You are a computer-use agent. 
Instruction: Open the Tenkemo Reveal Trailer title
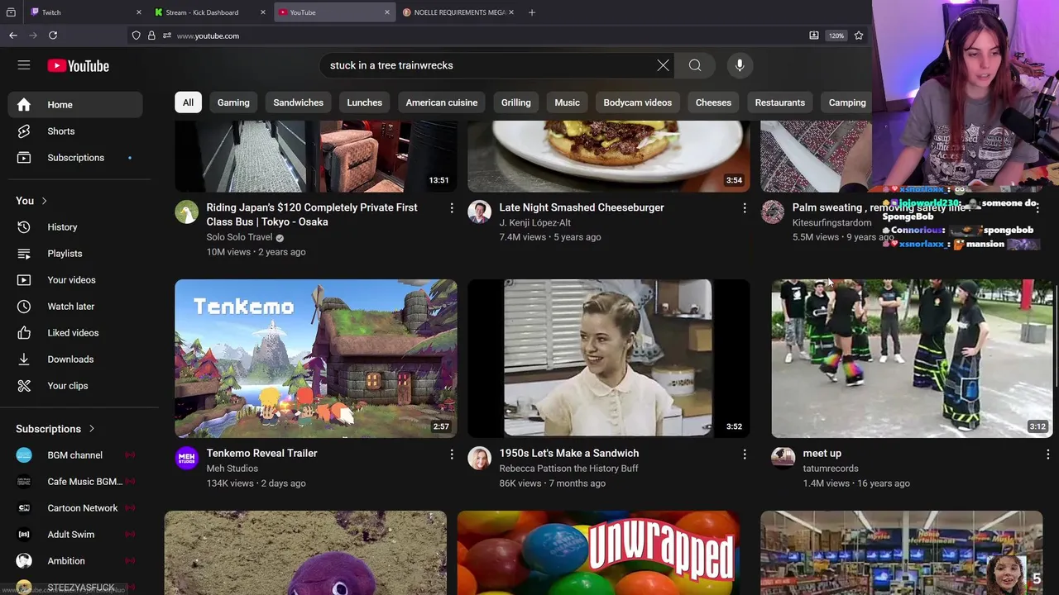pos(261,454)
